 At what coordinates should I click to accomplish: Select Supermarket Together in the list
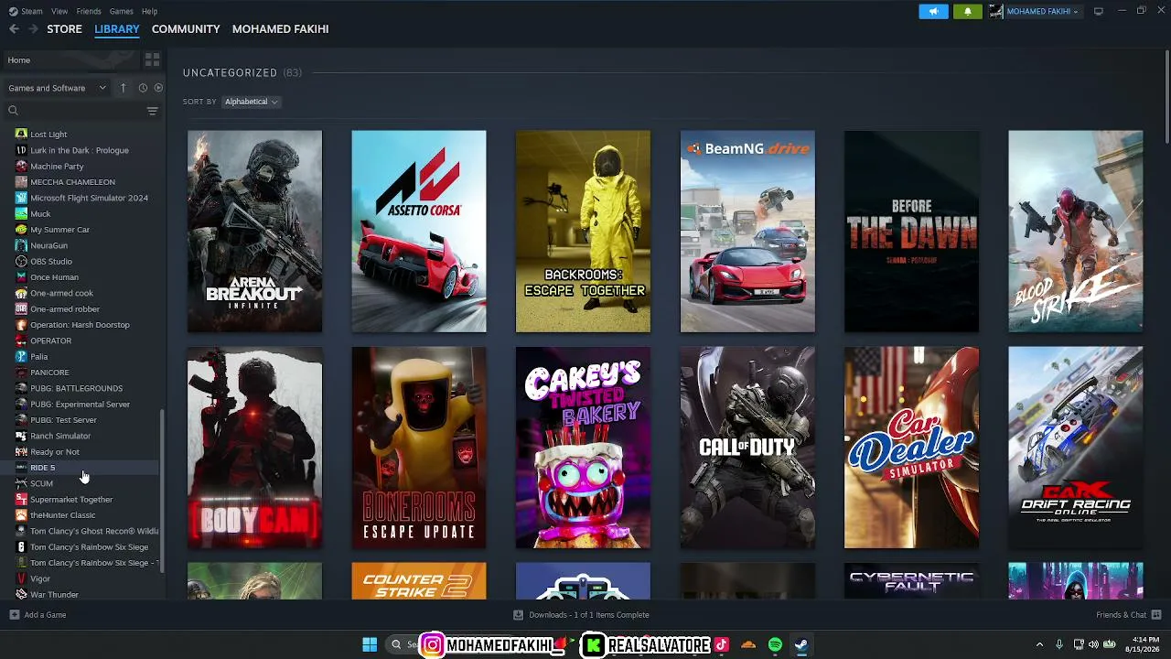[81, 500]
